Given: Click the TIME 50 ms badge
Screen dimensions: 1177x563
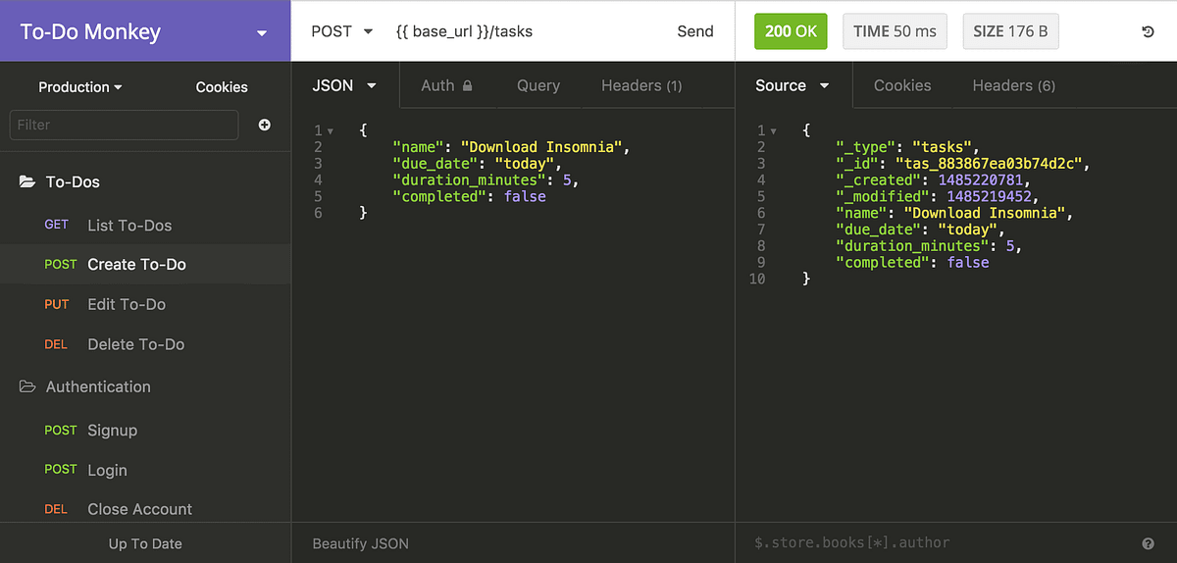Looking at the screenshot, I should (x=895, y=31).
